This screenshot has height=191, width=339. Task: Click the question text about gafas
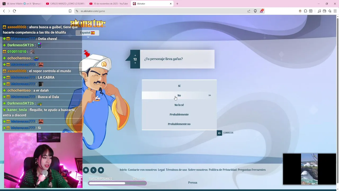point(163,59)
